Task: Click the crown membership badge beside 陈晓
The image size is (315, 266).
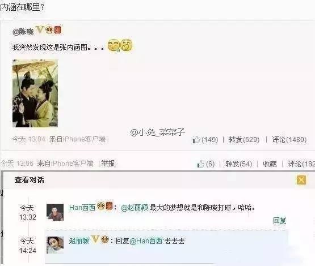Action: click(x=49, y=30)
